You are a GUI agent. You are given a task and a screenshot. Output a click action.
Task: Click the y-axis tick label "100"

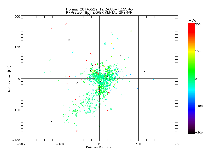point(17,47)
